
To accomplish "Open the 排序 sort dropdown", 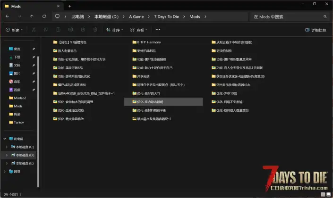I will coord(114,30).
